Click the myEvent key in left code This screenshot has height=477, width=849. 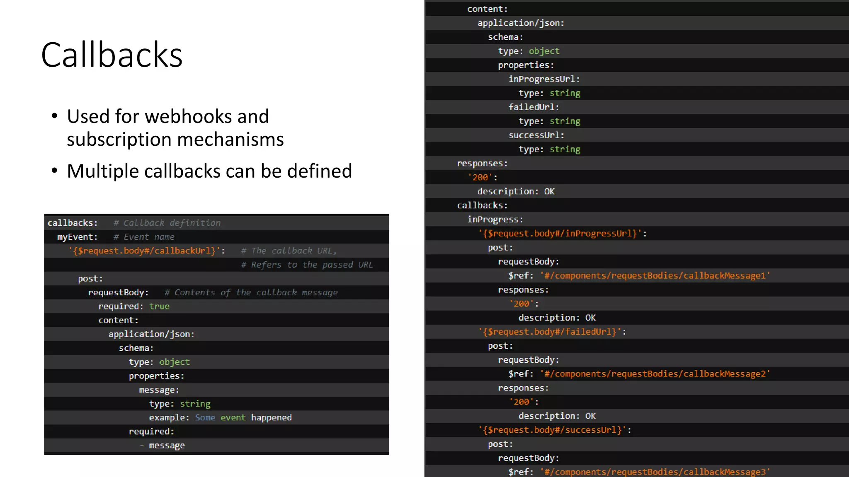77,237
